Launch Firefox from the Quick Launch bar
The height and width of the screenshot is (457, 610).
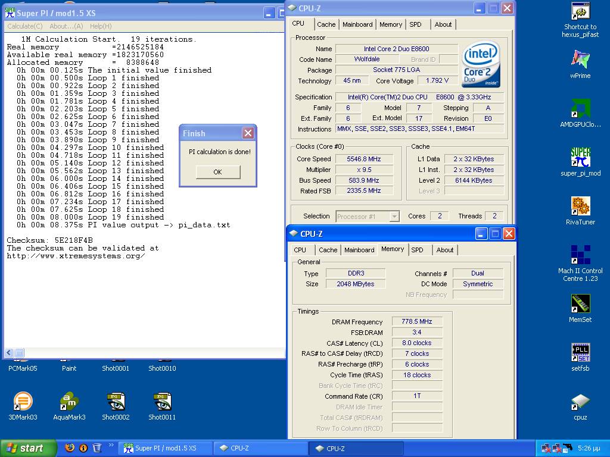pos(70,447)
